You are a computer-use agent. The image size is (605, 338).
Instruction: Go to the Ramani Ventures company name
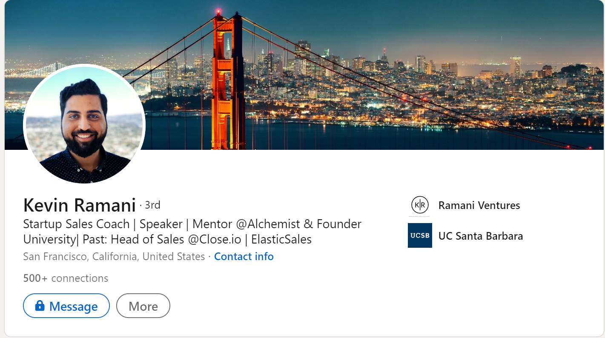[479, 205]
